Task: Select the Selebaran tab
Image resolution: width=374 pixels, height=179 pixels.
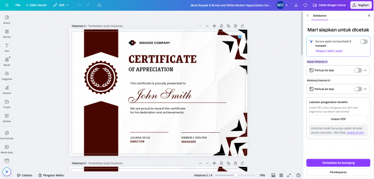Action: pyautogui.click(x=319, y=16)
